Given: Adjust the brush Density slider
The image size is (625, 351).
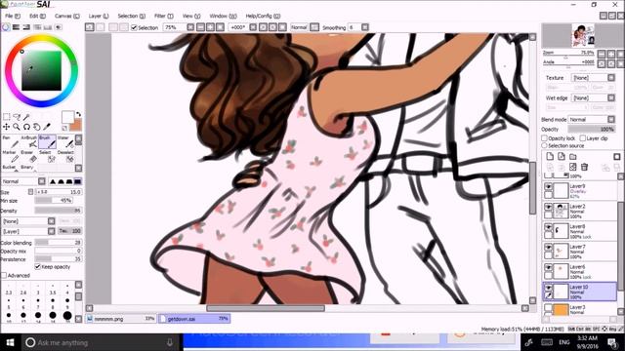Looking at the screenshot, I should point(58,211).
